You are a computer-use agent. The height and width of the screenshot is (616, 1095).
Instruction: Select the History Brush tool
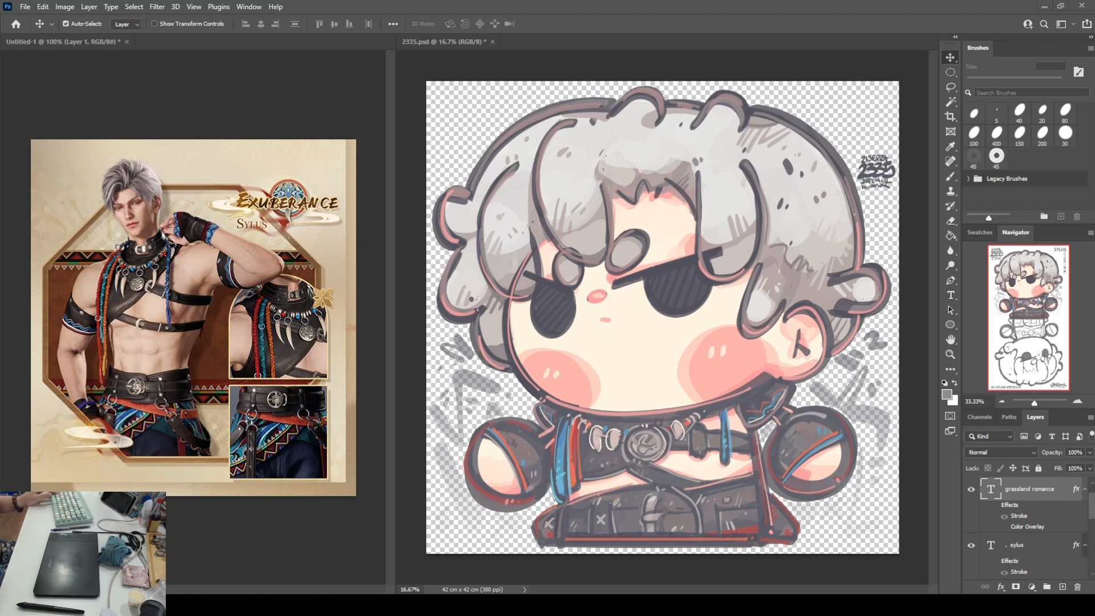(950, 206)
